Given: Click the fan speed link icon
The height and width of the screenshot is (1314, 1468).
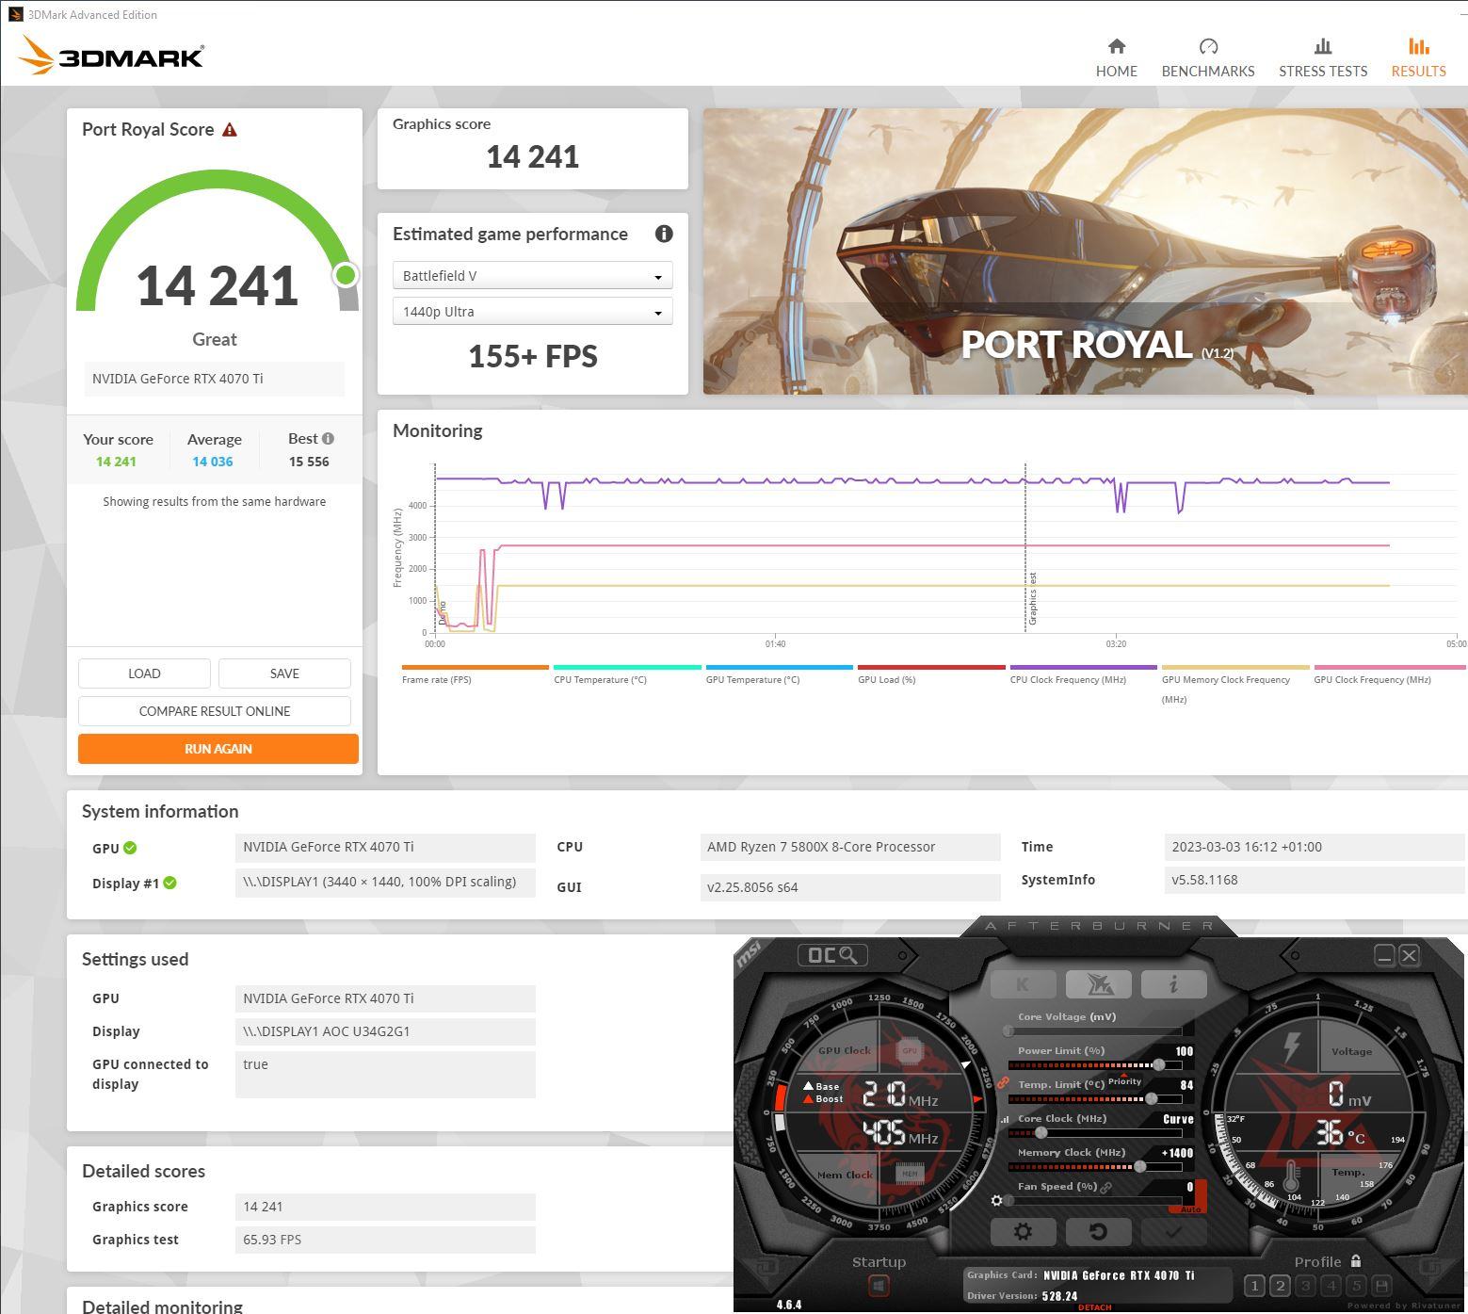Looking at the screenshot, I should [1106, 1188].
